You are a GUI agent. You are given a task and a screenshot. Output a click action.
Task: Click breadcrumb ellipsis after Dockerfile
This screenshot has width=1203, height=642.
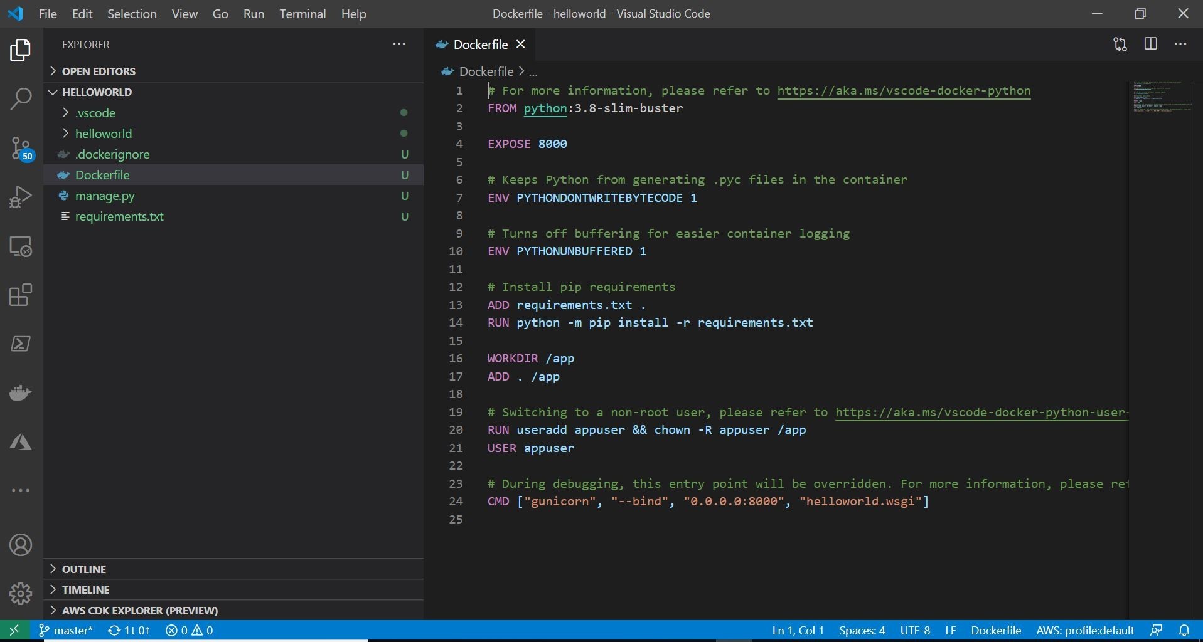click(533, 71)
